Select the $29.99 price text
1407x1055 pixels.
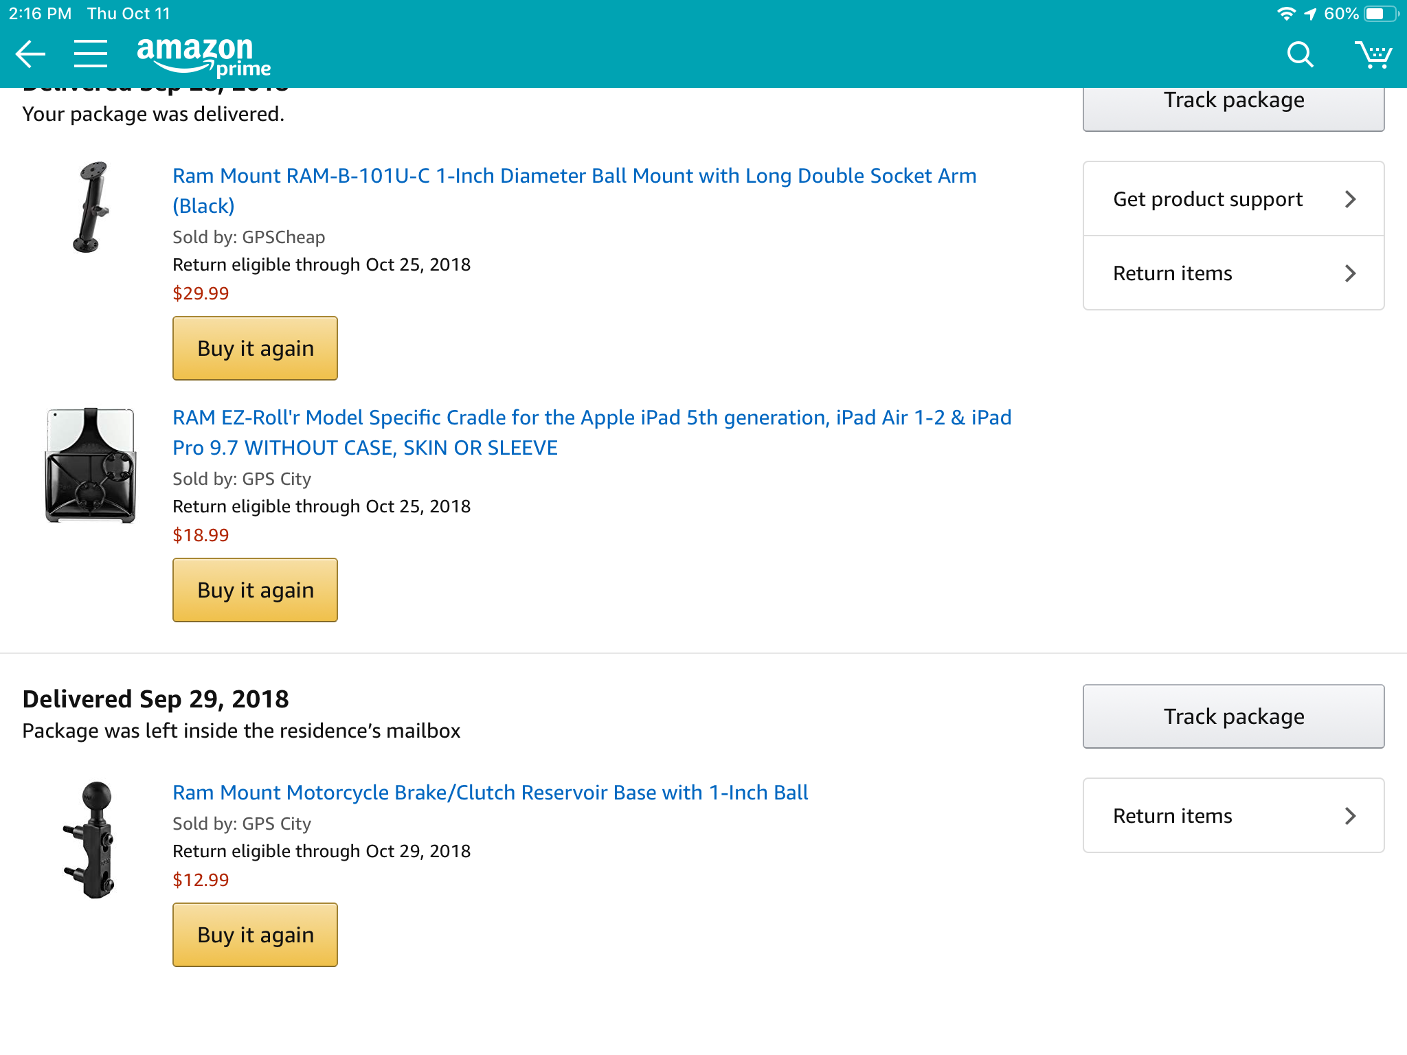point(201,293)
